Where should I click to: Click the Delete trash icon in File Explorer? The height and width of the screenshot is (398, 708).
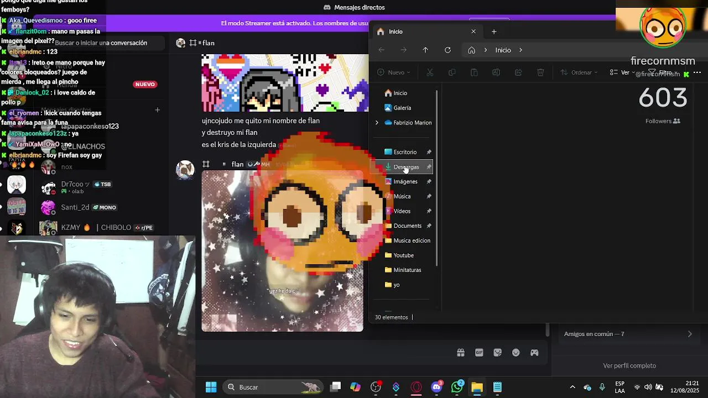click(540, 72)
